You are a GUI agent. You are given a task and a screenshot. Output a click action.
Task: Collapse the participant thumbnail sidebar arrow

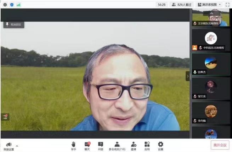188,76
